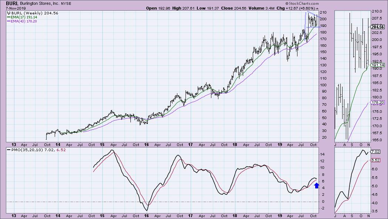Click the purple EMA(43) legend line swatch

click(8, 21)
